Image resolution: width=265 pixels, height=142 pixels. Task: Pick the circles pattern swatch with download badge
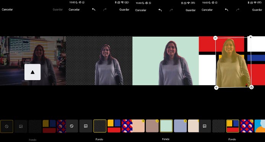(x=247, y=126)
